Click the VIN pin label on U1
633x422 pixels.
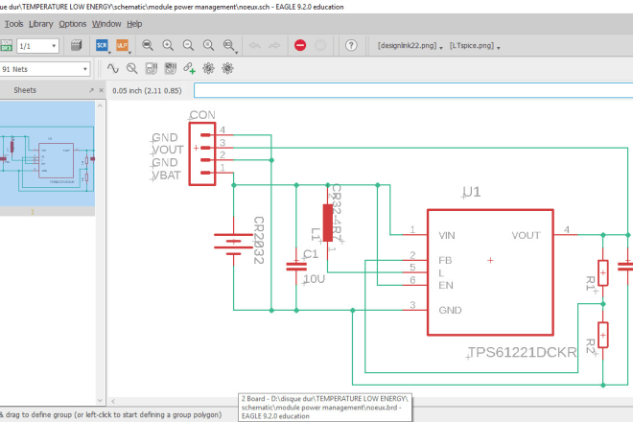click(447, 235)
